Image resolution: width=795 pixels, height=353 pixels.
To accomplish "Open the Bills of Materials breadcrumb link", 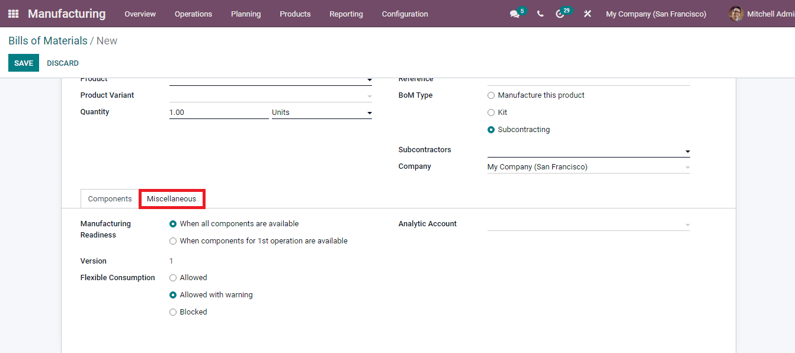I will (47, 40).
